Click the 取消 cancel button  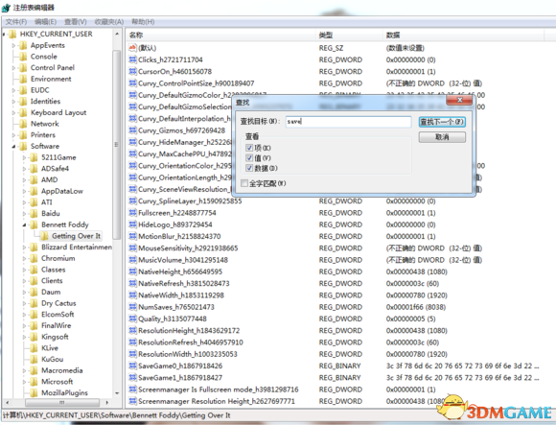442,137
